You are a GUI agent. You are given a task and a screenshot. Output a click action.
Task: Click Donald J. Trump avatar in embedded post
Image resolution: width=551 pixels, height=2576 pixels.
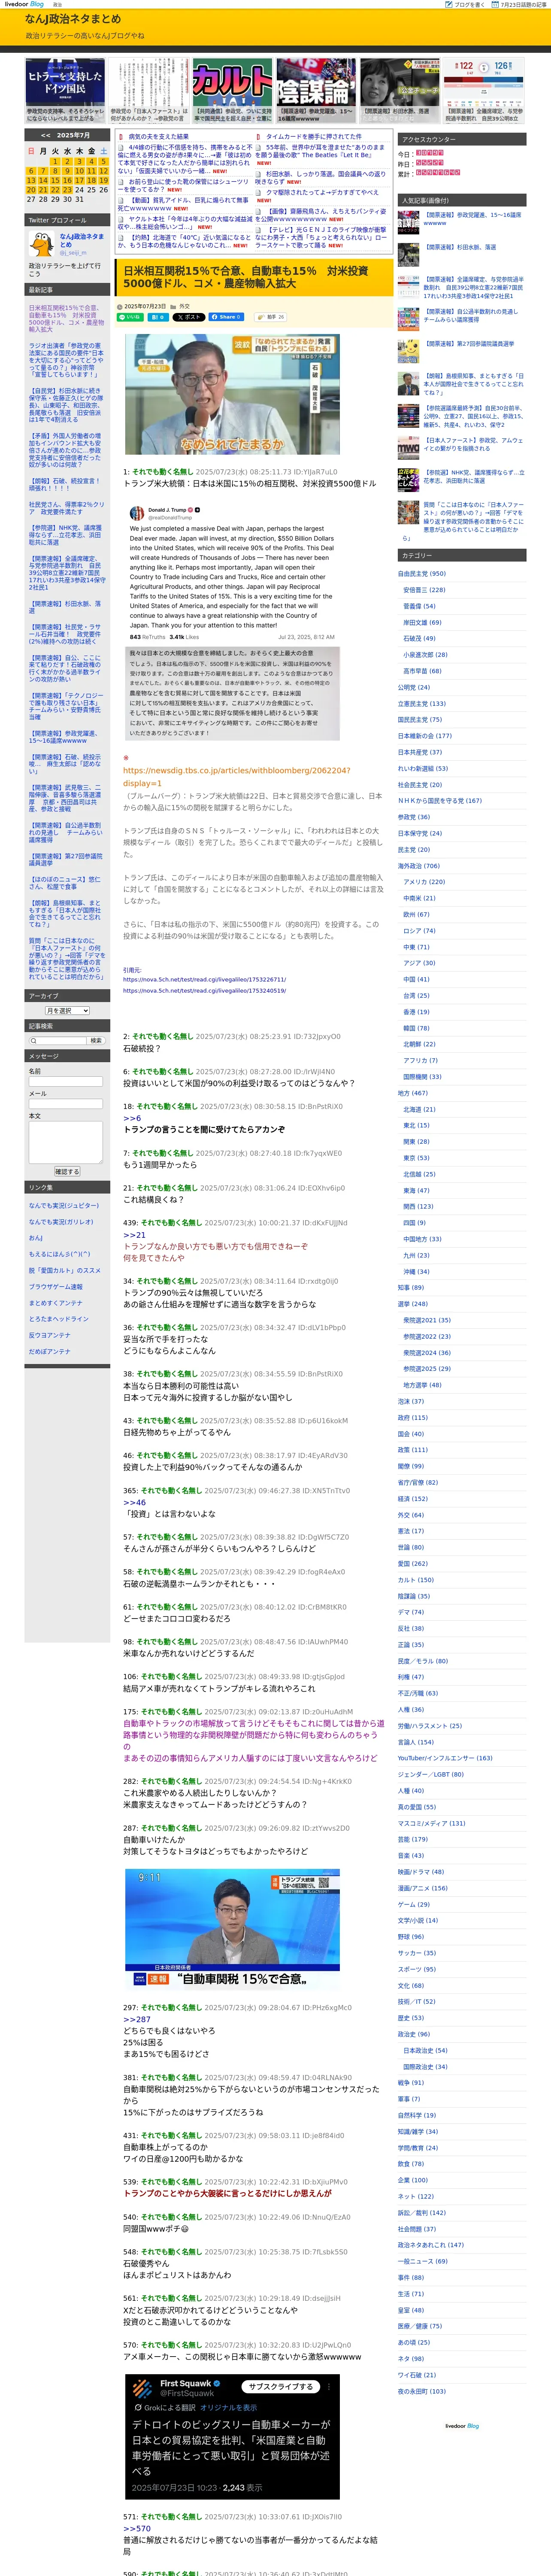(x=136, y=512)
